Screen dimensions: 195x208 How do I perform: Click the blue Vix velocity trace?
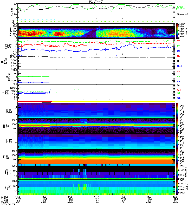(34, 82)
